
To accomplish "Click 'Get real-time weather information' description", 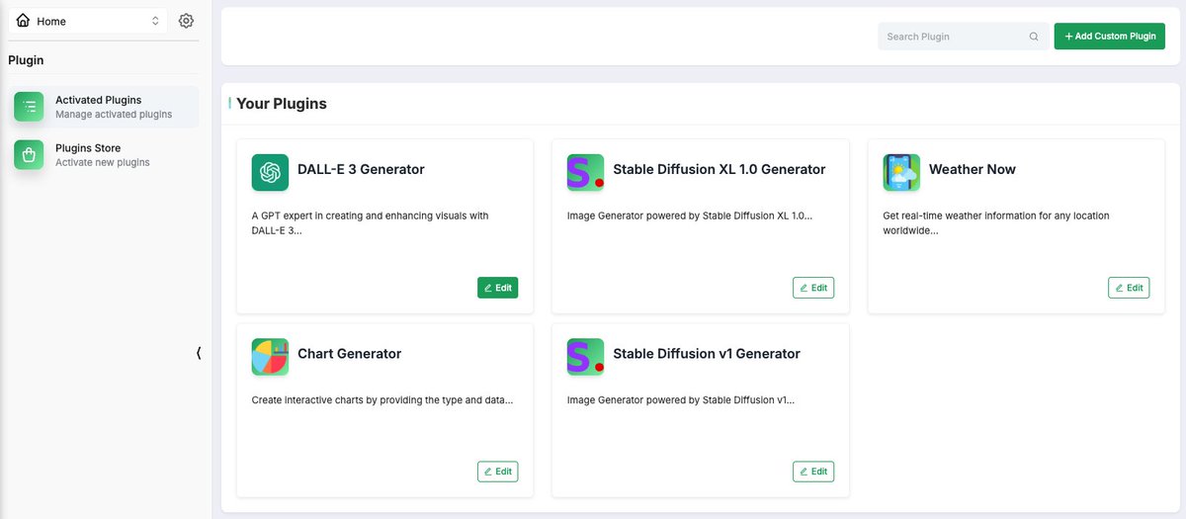I will [x=996, y=222].
